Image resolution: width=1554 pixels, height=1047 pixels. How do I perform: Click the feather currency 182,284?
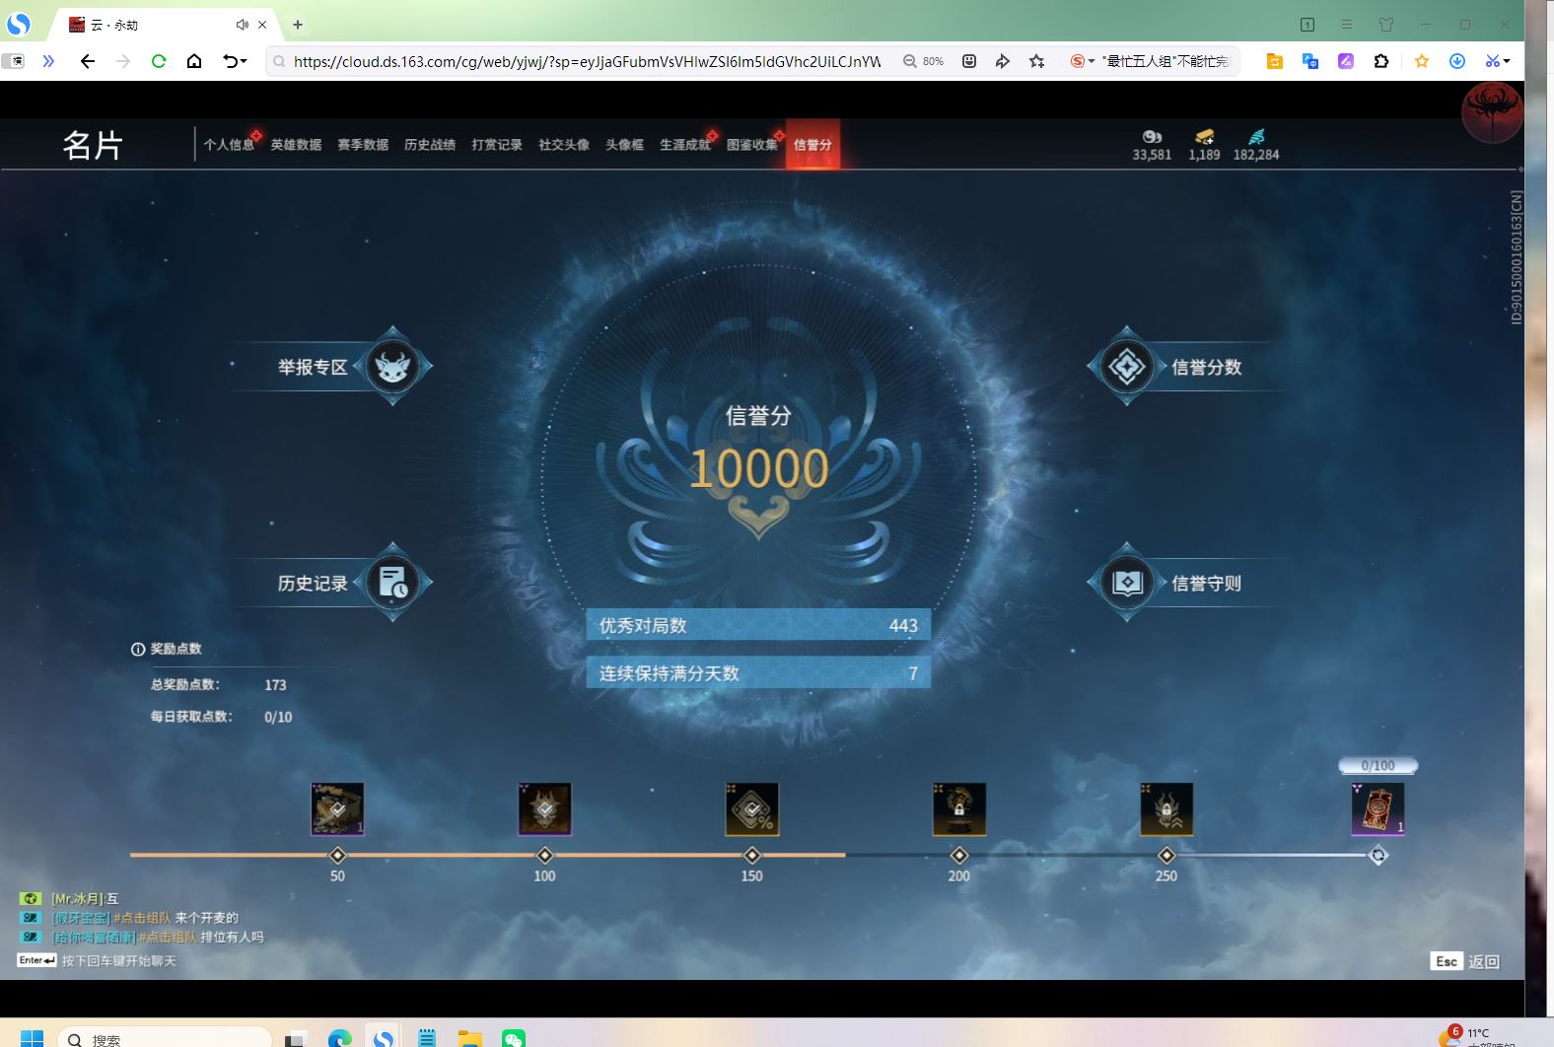click(1256, 145)
